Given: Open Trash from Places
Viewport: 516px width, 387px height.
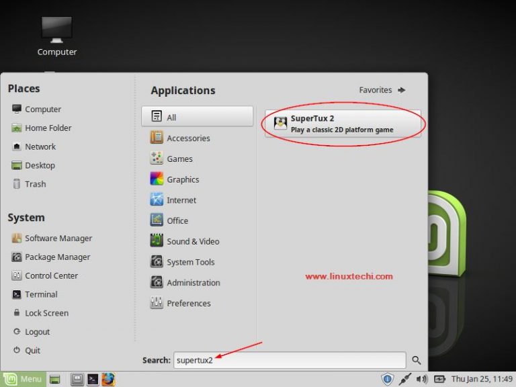Looking at the screenshot, I should (29, 184).
